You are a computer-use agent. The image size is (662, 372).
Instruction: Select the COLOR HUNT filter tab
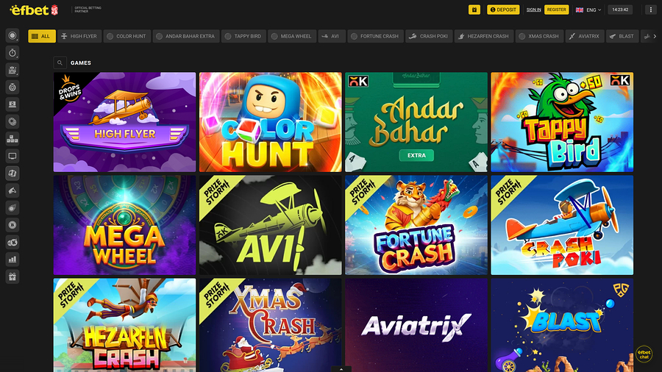pyautogui.click(x=127, y=36)
